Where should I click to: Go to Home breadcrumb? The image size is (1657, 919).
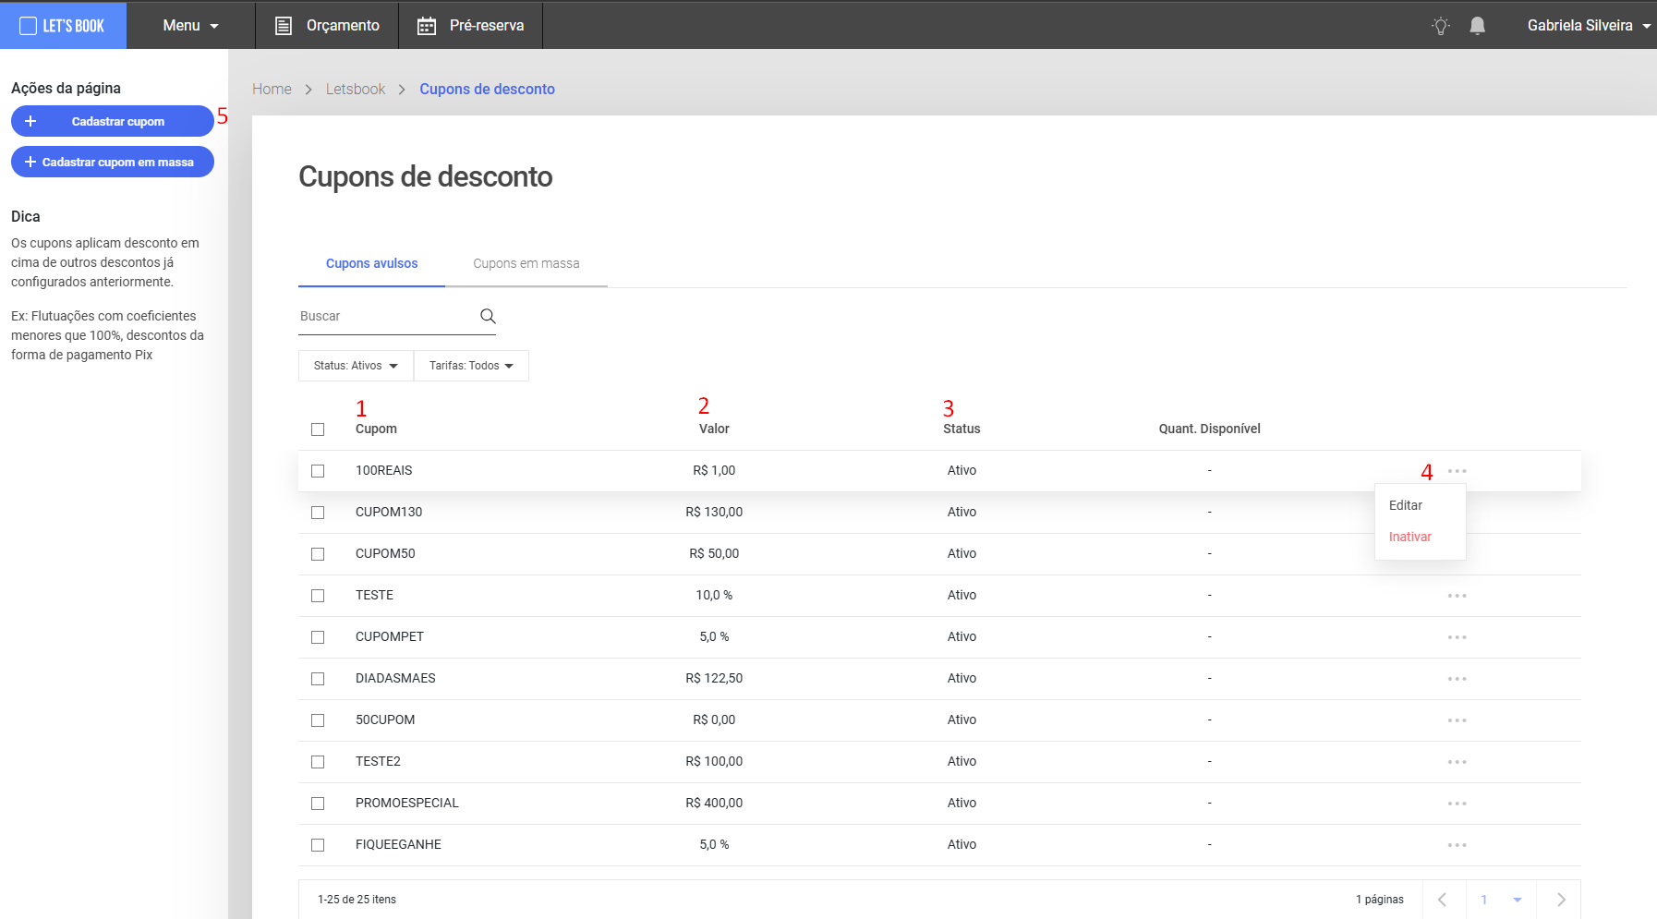tap(272, 89)
